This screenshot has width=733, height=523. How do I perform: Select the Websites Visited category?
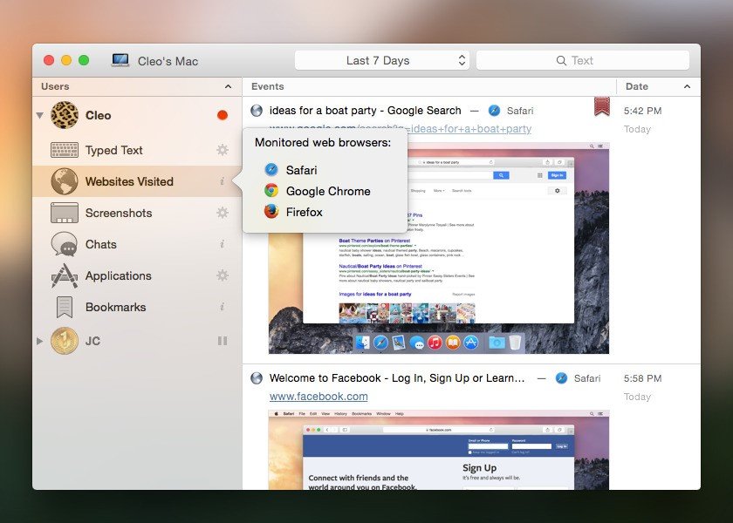coord(137,181)
